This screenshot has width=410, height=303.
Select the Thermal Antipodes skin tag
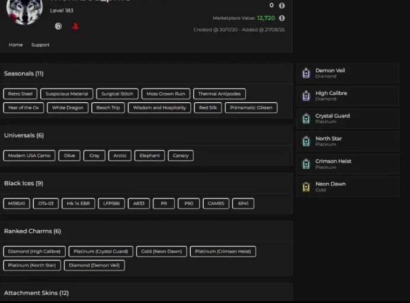[x=219, y=94]
